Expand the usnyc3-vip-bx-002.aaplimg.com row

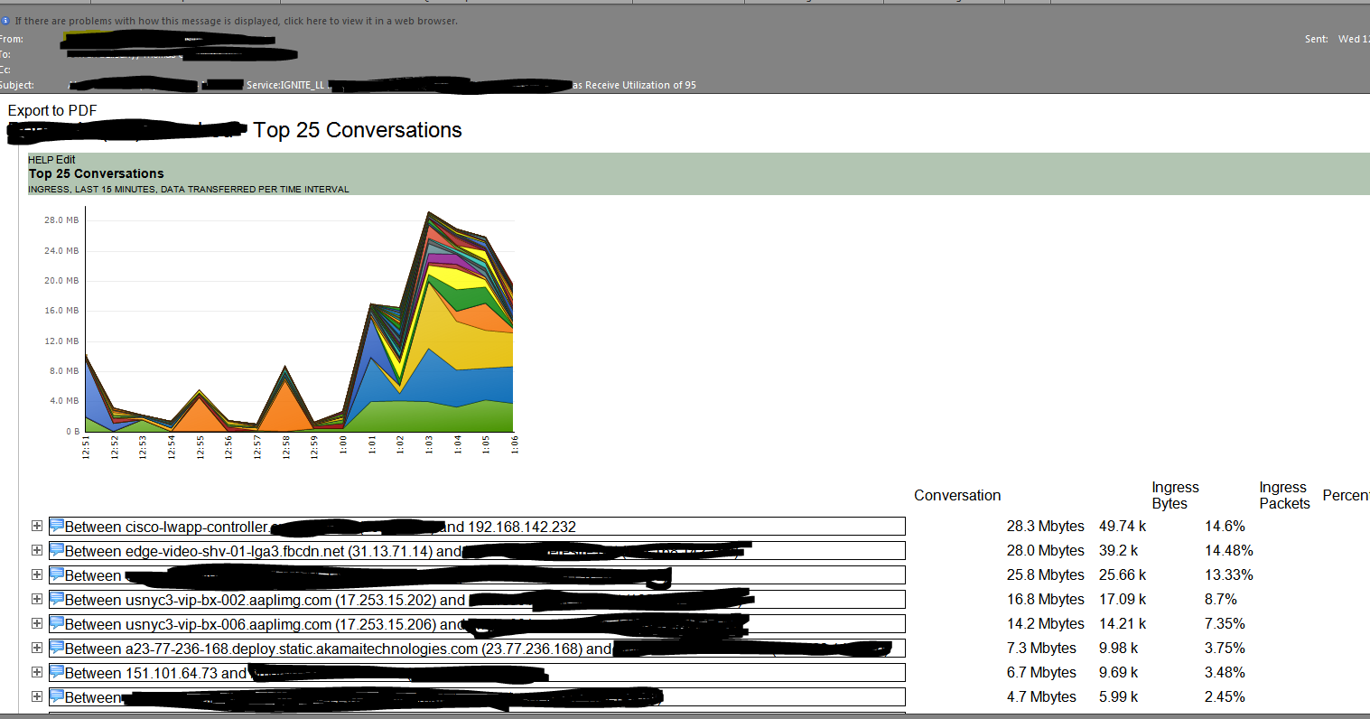[x=37, y=599]
